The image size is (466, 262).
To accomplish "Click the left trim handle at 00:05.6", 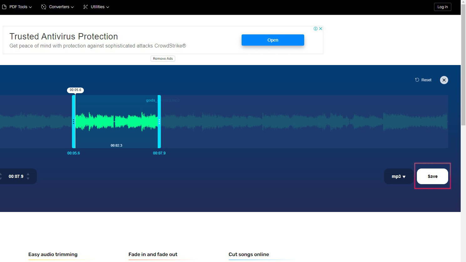I will click(x=74, y=122).
